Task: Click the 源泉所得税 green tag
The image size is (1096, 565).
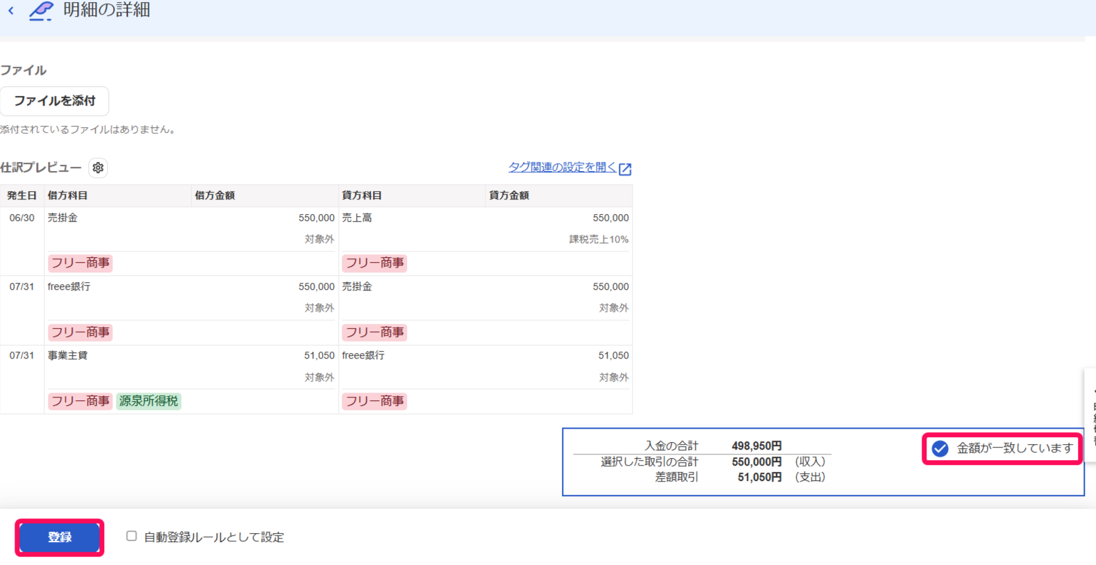Action: 149,401
